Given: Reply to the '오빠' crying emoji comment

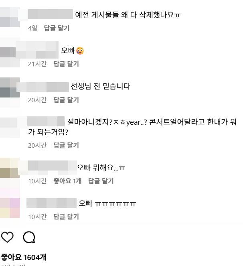Looking at the screenshot, I should coord(66,64).
